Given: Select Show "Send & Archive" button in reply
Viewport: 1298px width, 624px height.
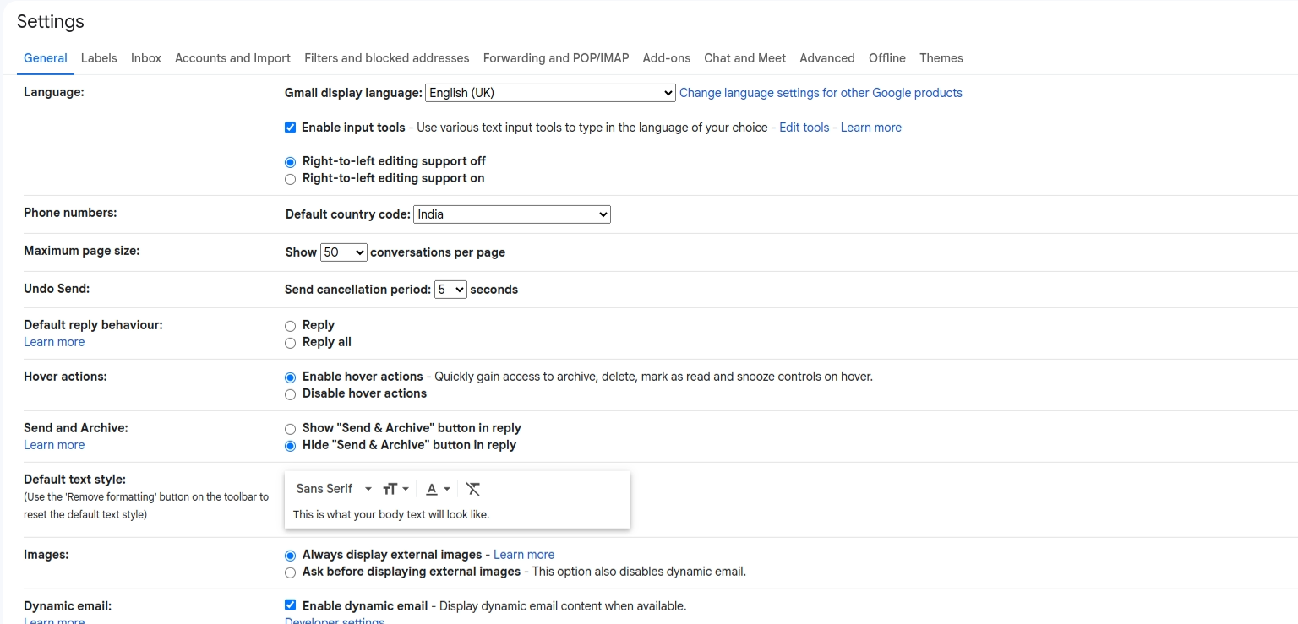Looking at the screenshot, I should coord(291,429).
